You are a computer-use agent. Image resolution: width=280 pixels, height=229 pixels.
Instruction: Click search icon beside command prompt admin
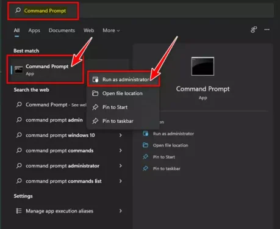click(19, 120)
